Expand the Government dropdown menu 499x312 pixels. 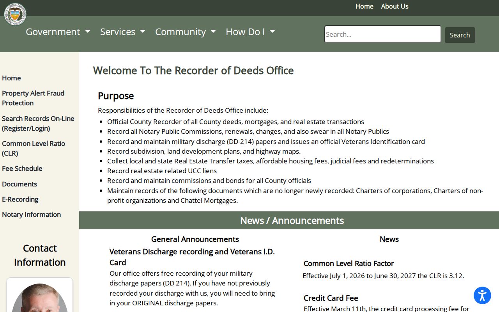tap(58, 32)
